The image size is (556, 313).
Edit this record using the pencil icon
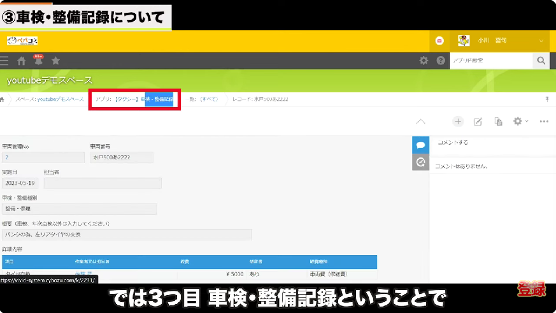tap(478, 121)
